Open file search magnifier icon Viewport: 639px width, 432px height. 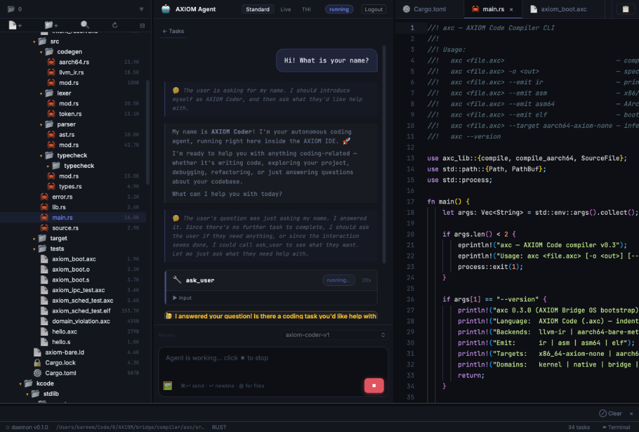pyautogui.click(x=85, y=25)
